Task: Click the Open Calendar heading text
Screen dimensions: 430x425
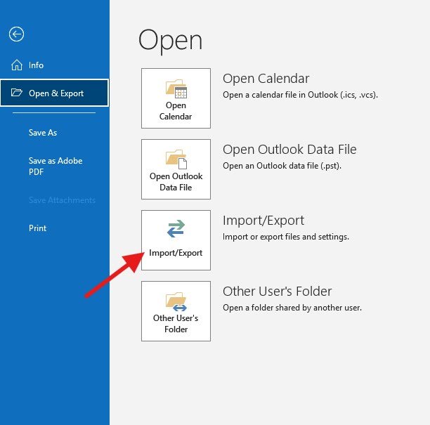Action: pos(266,79)
